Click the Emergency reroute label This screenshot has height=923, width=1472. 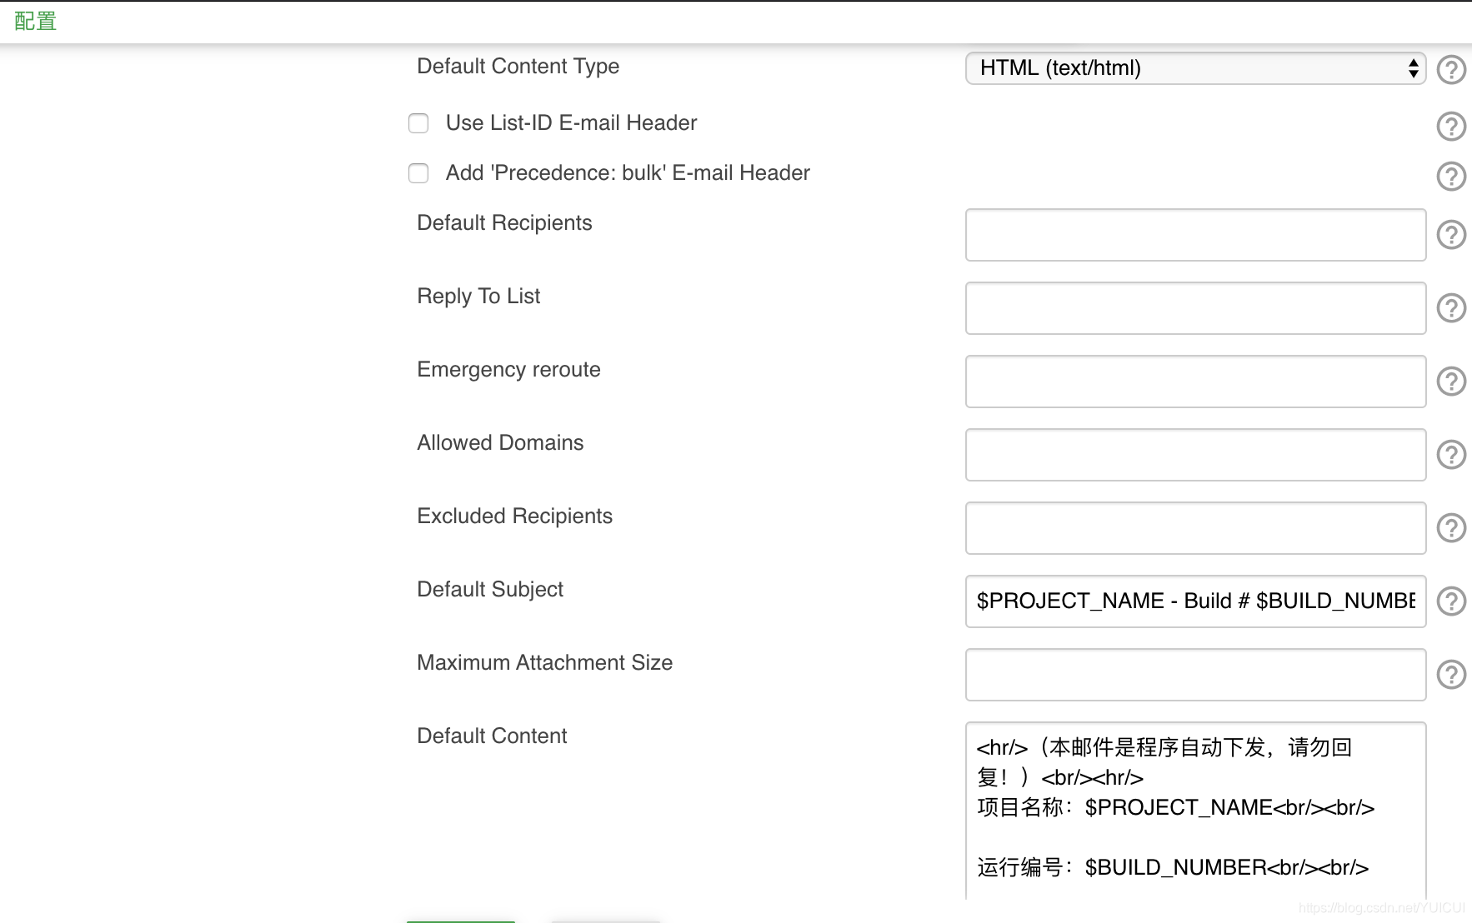[x=508, y=370]
